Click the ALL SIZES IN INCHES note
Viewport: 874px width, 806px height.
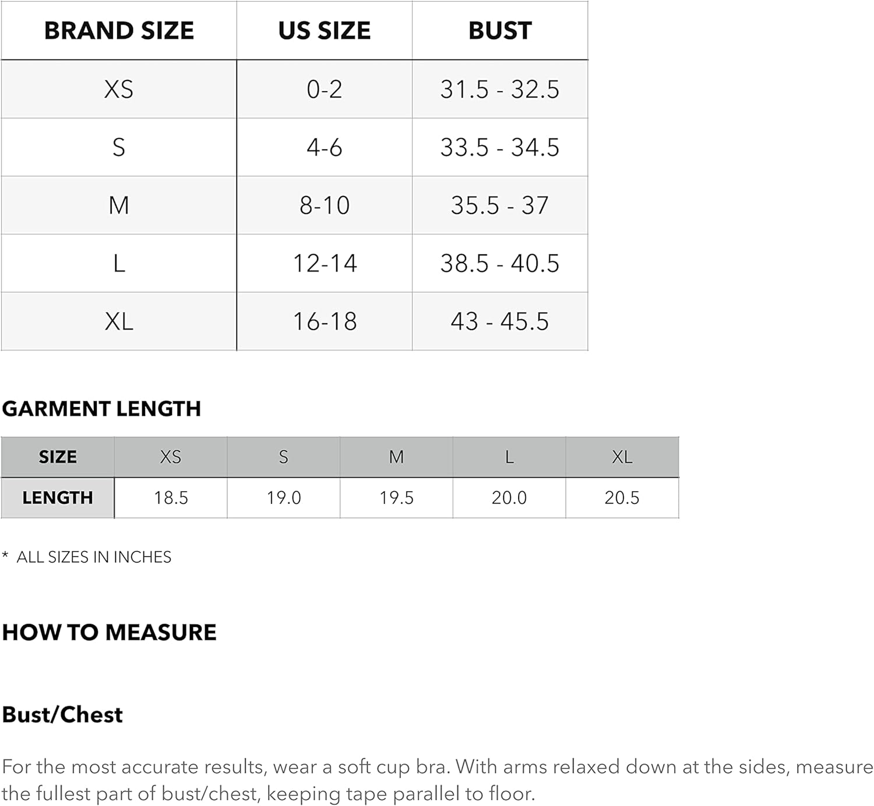[x=94, y=557]
